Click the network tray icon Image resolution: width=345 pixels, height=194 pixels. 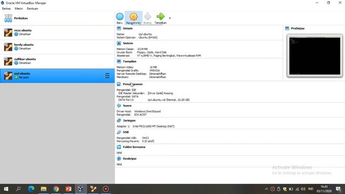click(x=297, y=189)
